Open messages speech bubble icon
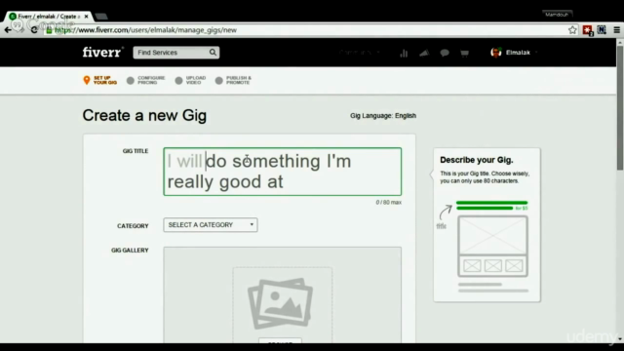This screenshot has width=624, height=351. [x=445, y=53]
